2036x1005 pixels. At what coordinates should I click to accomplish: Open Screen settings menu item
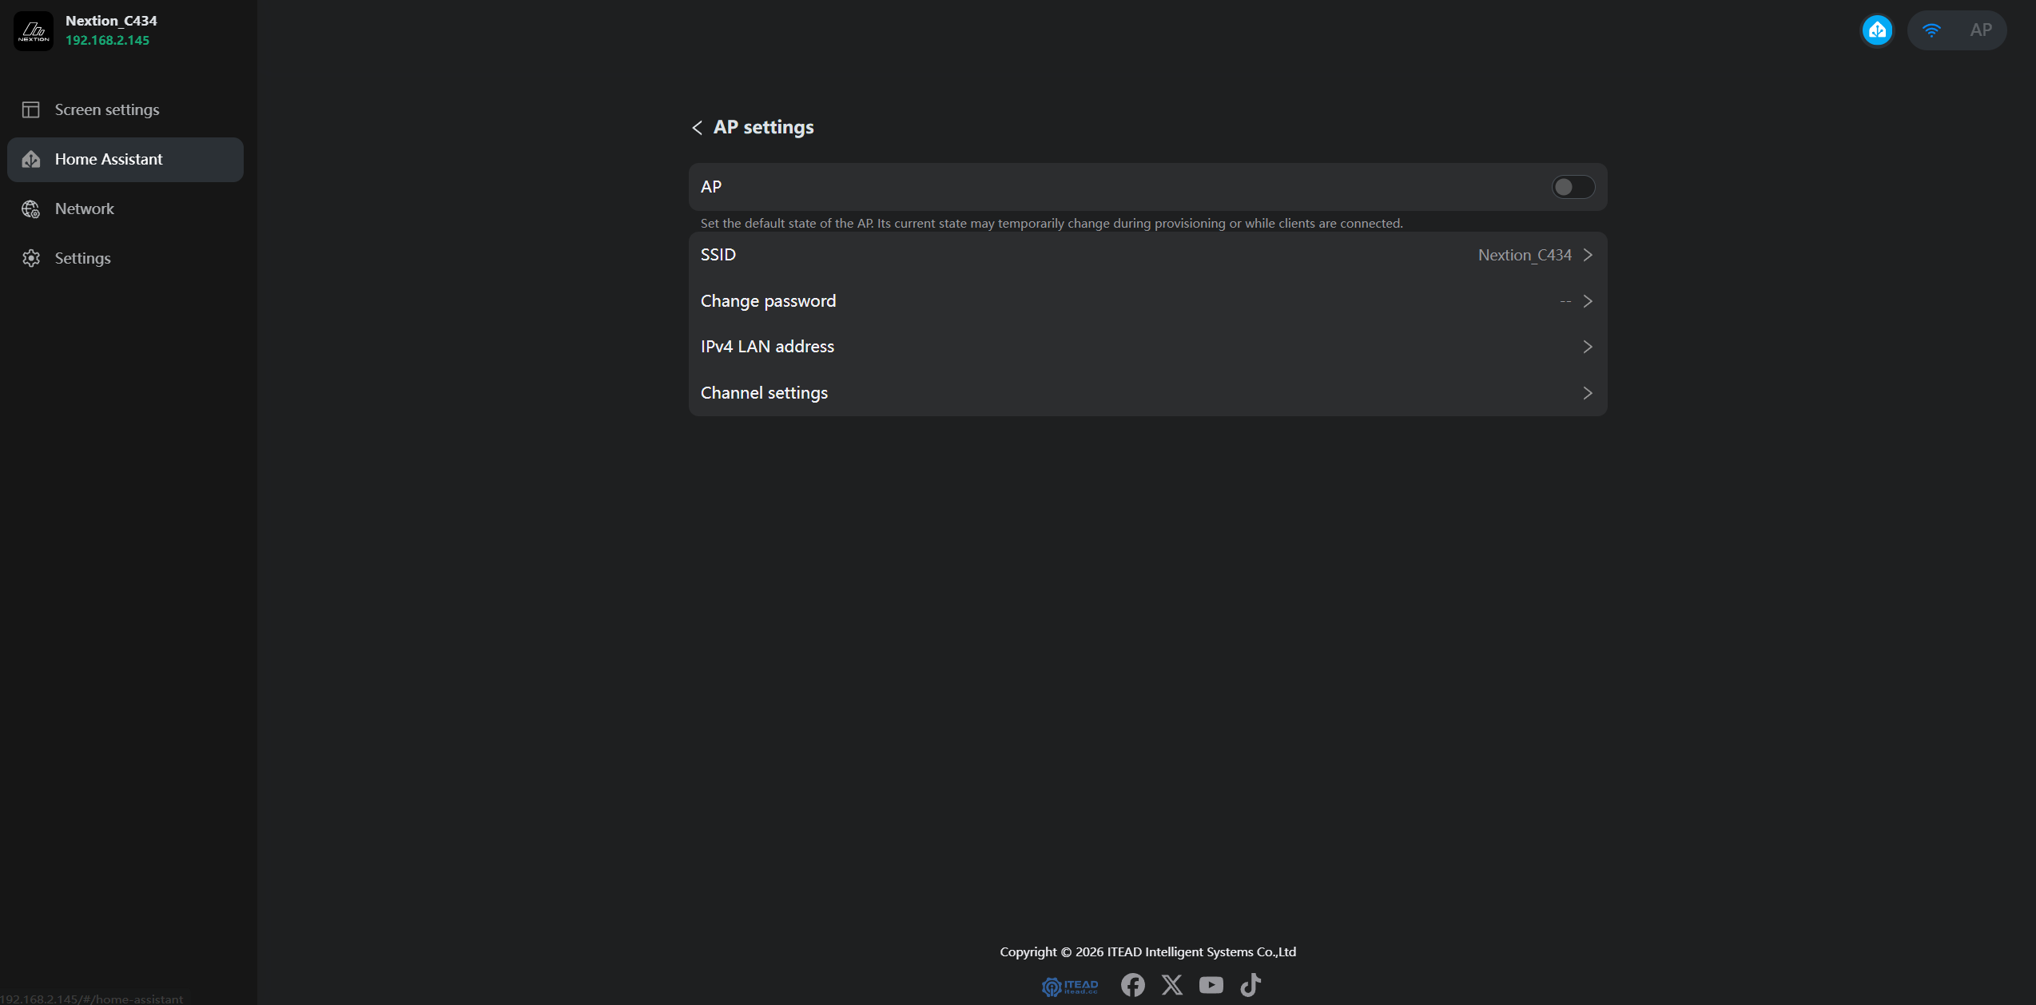(125, 109)
